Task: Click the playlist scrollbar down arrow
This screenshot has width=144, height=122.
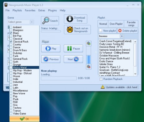Action: pos(135,74)
